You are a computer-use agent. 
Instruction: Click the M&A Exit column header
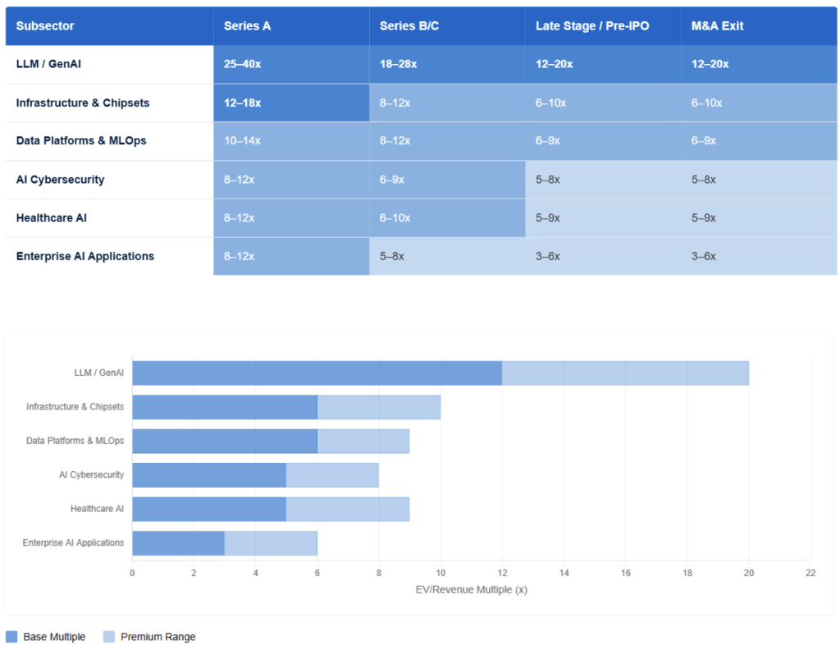[759, 25]
